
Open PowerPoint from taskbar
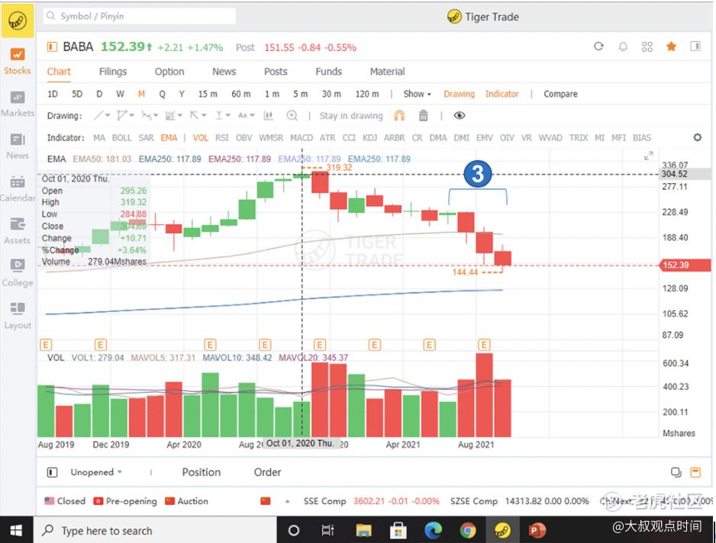click(537, 530)
